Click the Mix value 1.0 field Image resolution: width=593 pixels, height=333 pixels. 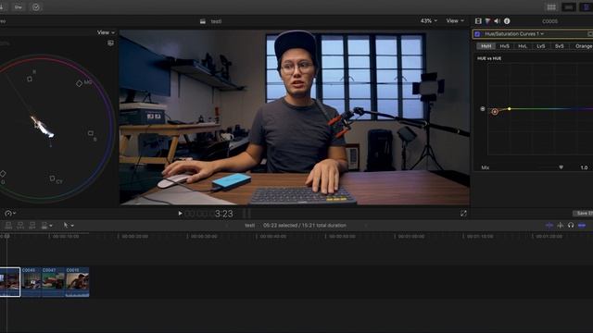pos(584,167)
